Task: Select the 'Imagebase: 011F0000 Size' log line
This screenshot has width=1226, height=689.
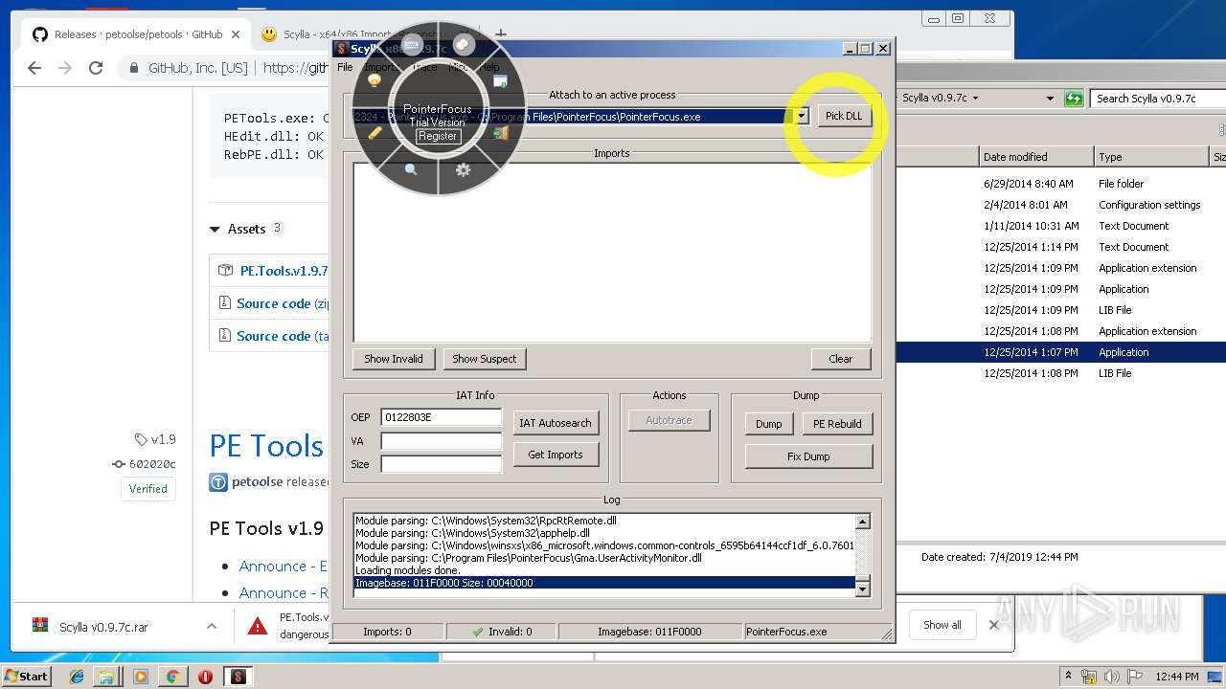Action: pos(604,583)
